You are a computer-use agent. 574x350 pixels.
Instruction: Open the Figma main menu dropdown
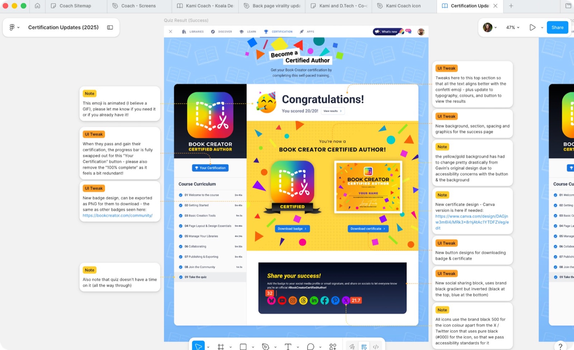[x=14, y=27]
